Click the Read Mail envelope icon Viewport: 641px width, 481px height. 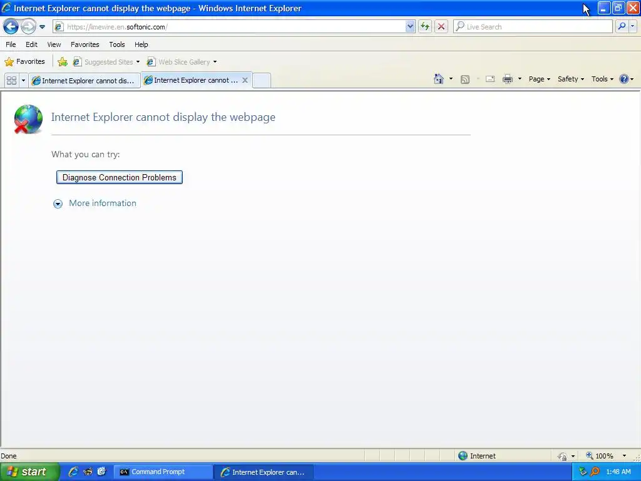[490, 79]
